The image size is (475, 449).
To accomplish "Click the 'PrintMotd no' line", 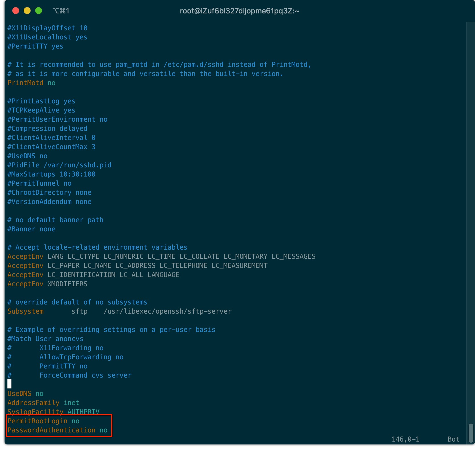I will coord(31,83).
